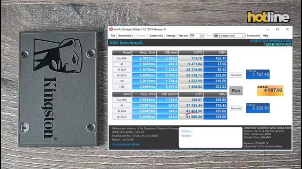Open the Benchmarks menu
This screenshot has width=302, height=169.
click(x=126, y=36)
